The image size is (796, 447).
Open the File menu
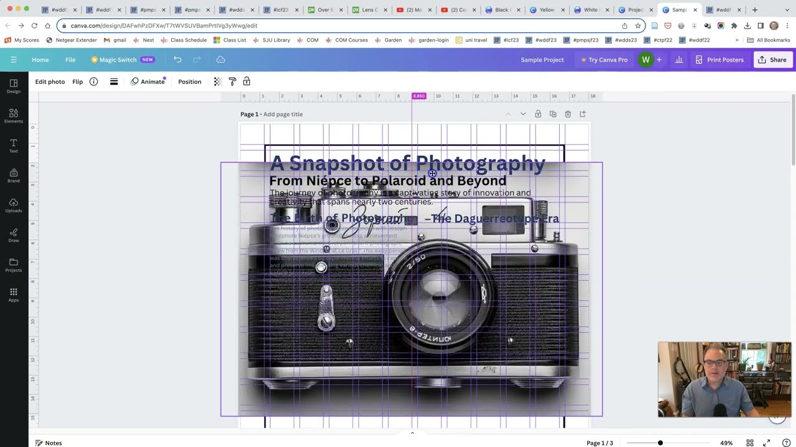(70, 60)
